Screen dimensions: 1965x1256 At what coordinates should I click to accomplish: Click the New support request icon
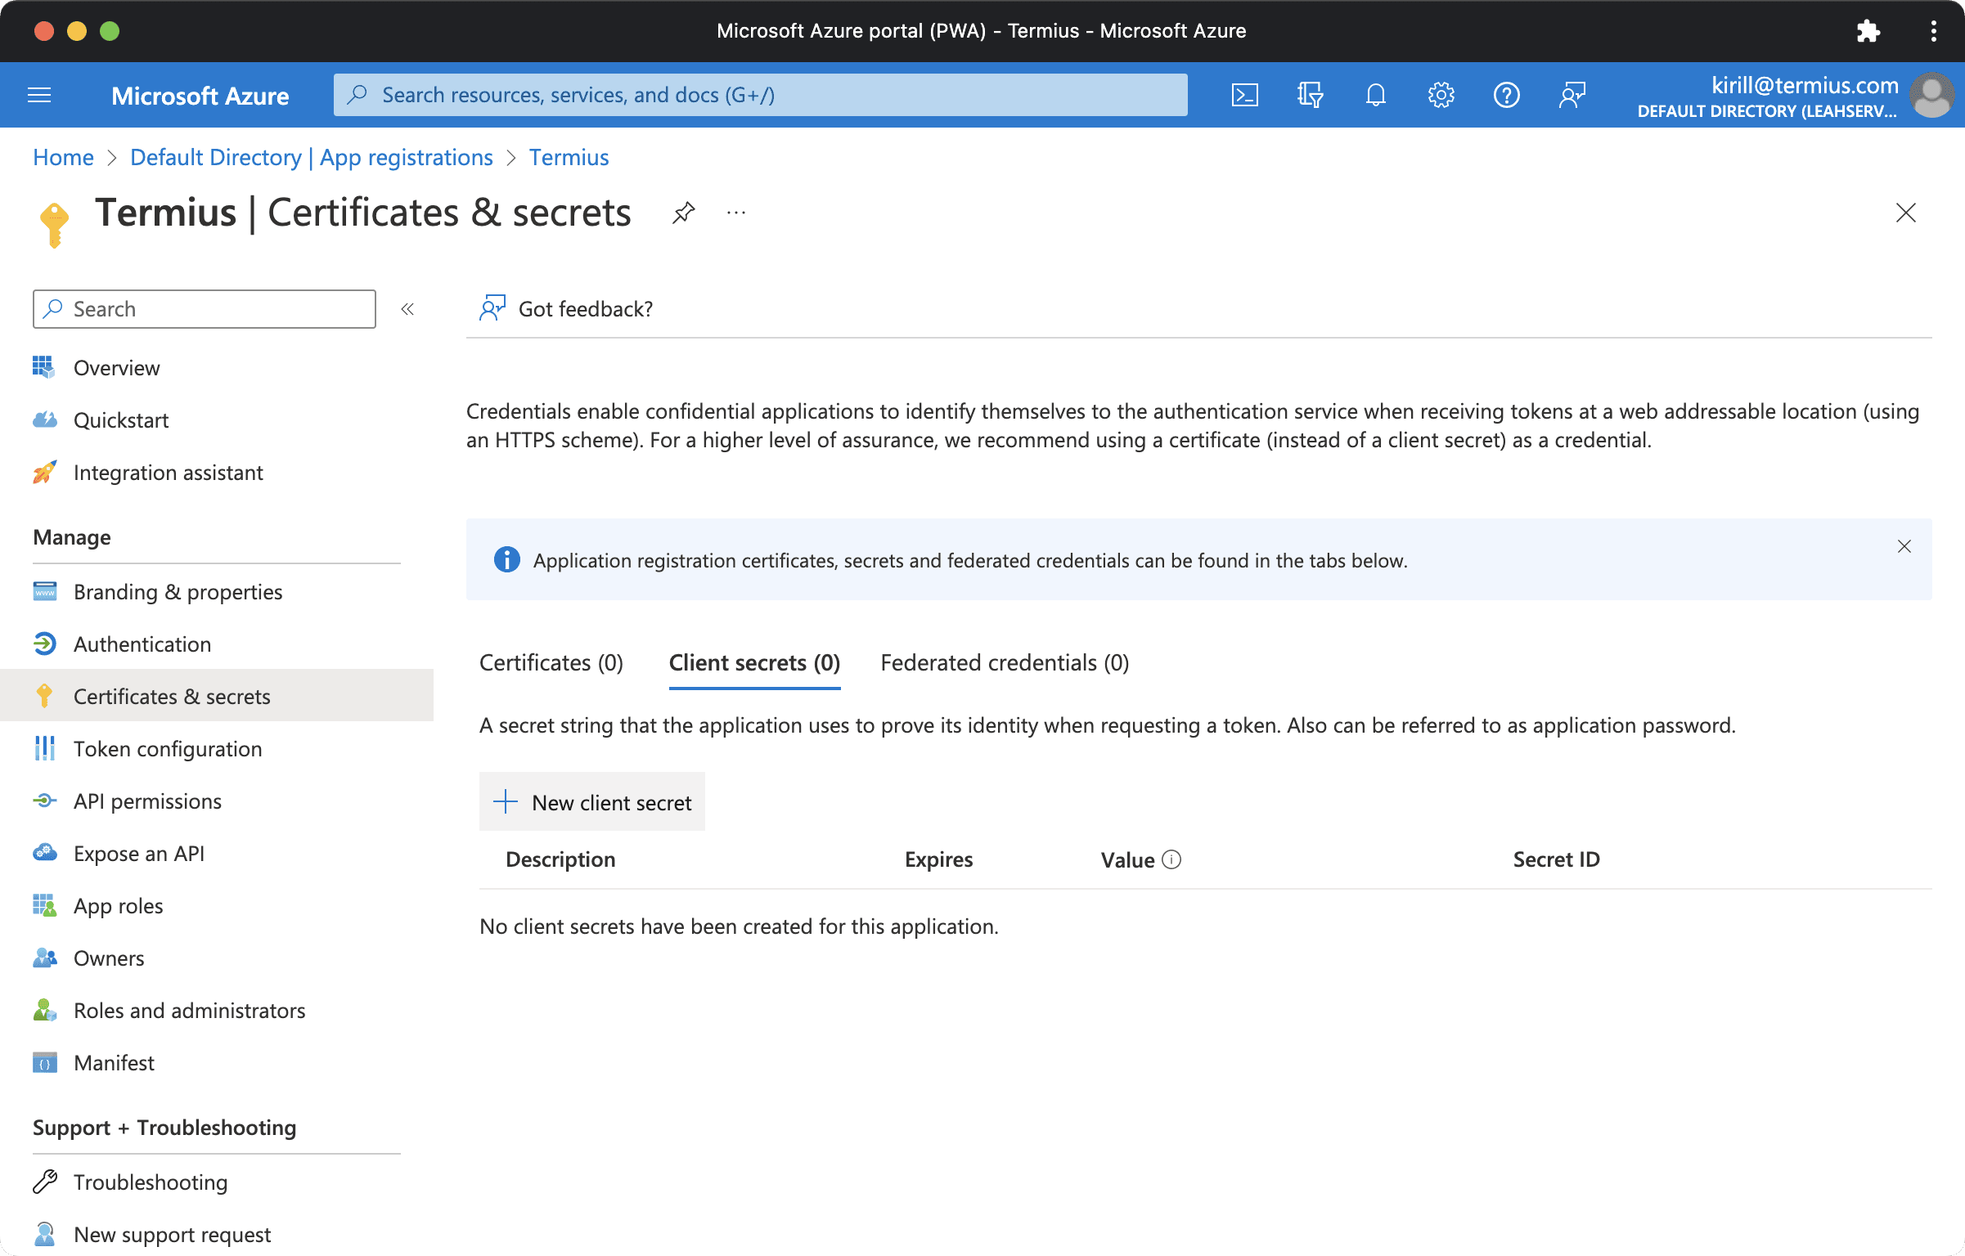[44, 1234]
